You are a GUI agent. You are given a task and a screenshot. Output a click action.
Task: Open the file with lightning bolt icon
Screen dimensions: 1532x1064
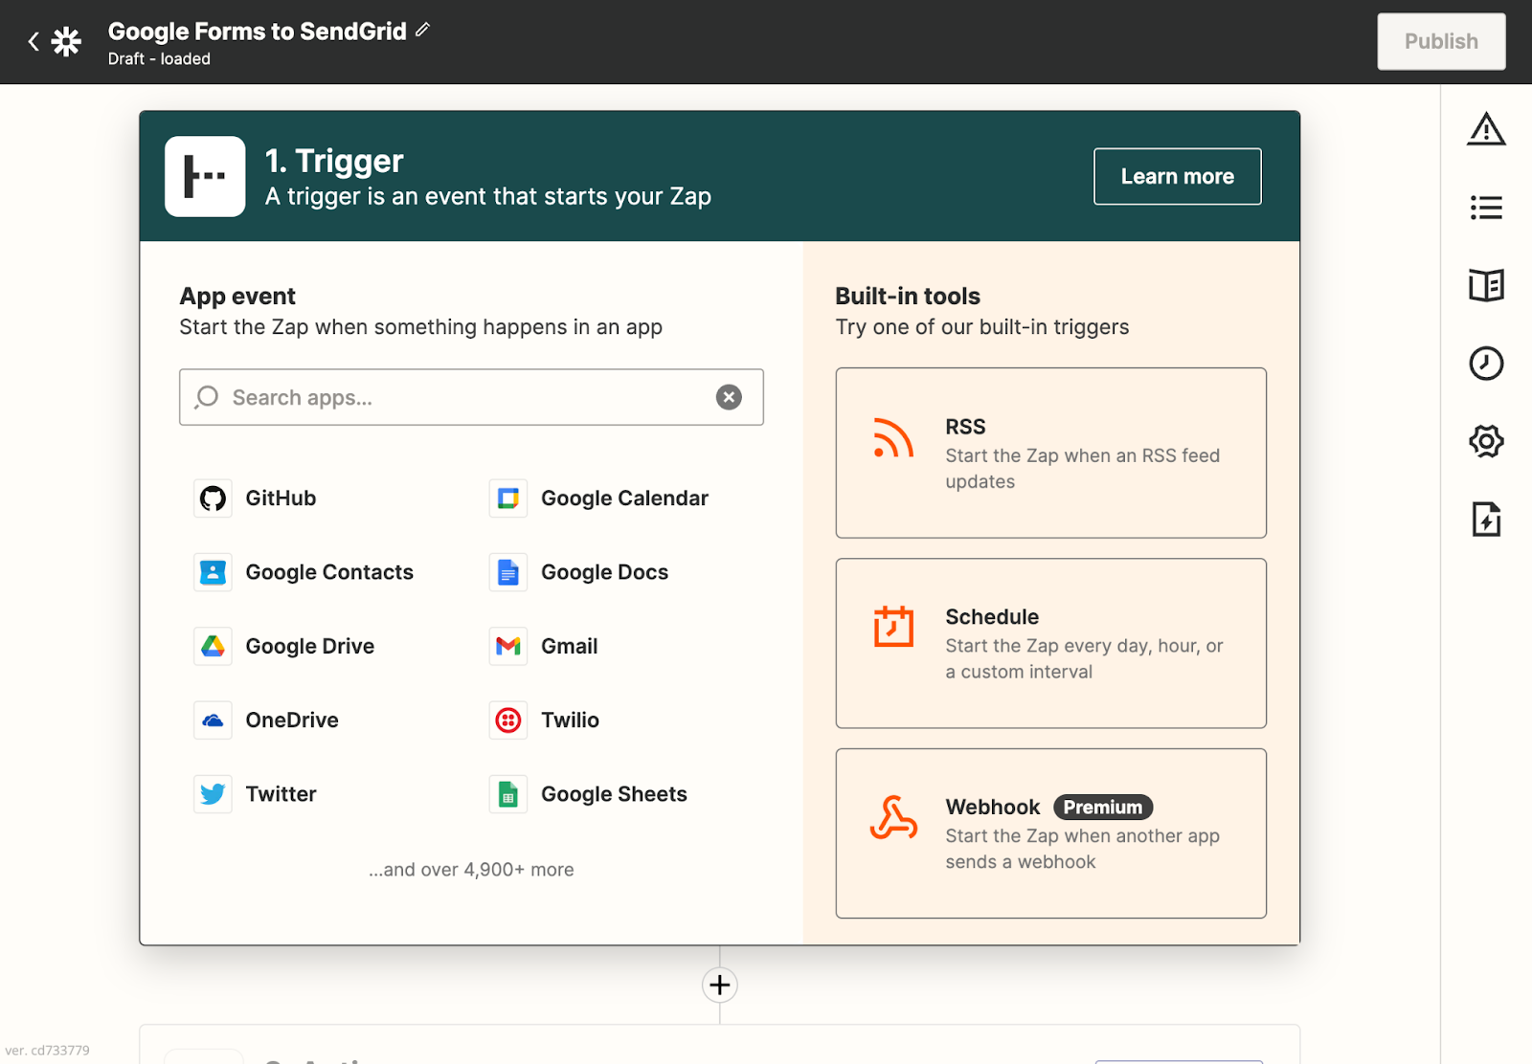(1486, 519)
